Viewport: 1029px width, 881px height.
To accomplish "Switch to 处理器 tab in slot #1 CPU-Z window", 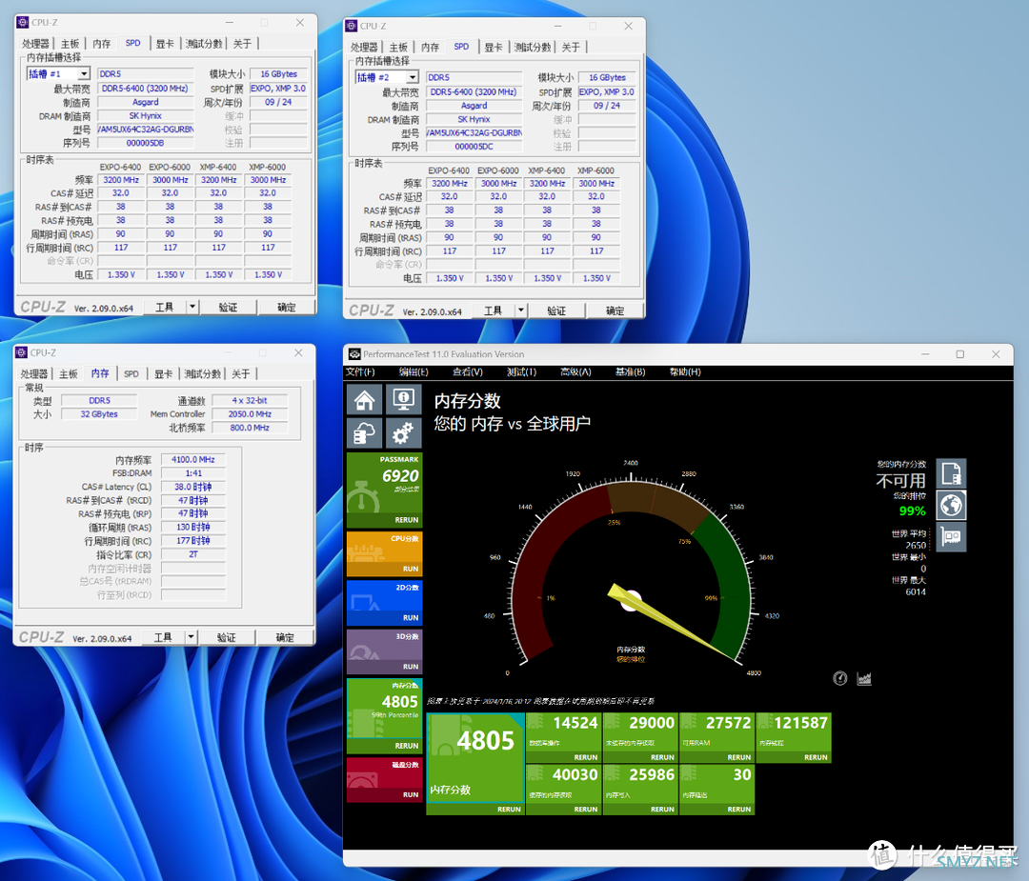I will (x=35, y=43).
